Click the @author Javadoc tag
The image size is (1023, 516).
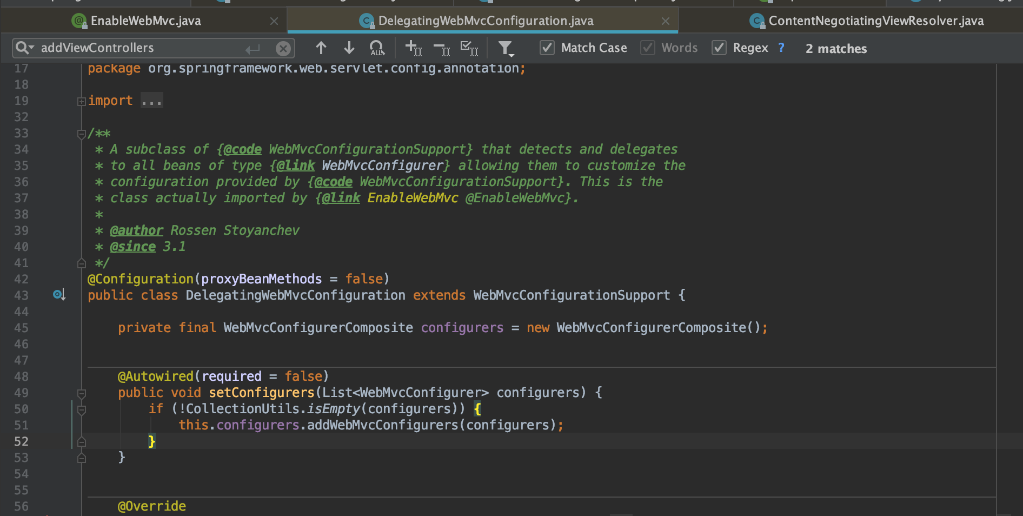point(136,230)
